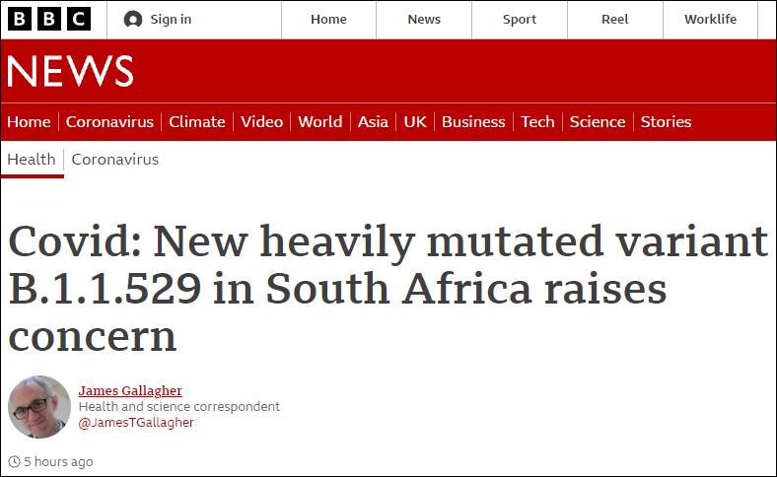Click the Sign in user avatar icon
The image size is (777, 477).
click(133, 20)
